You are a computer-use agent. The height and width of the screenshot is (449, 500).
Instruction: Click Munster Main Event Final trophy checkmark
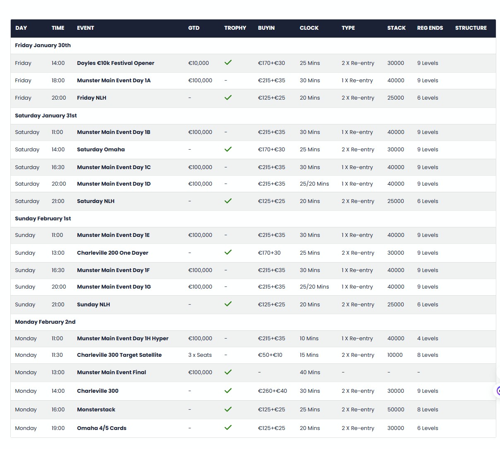point(228,372)
